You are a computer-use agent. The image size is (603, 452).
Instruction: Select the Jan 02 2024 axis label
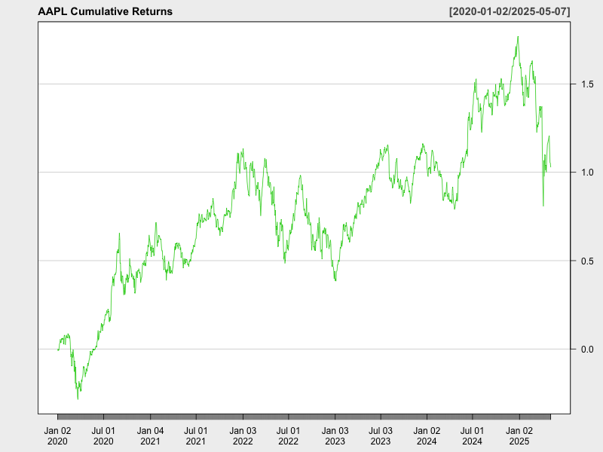click(427, 436)
